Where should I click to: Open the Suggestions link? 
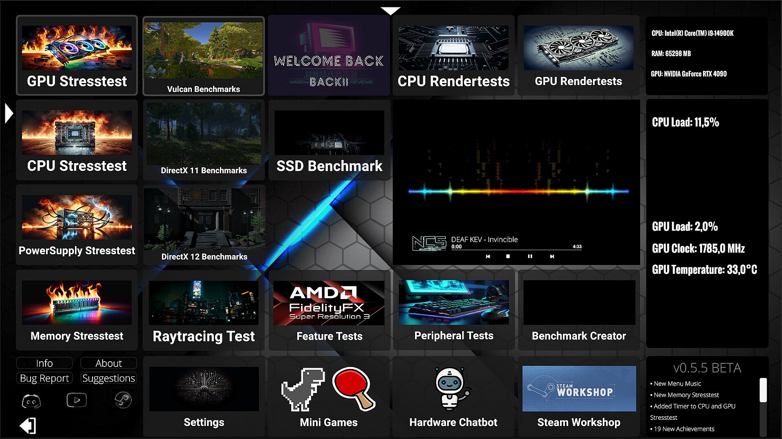[109, 378]
